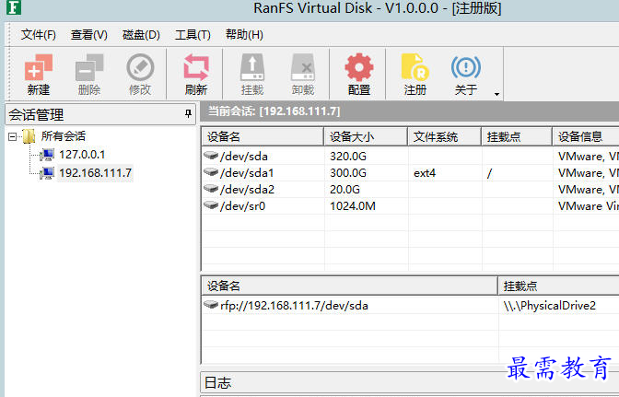Select the /dev/sr0 device row
This screenshot has height=397, width=619.
pyautogui.click(x=411, y=206)
